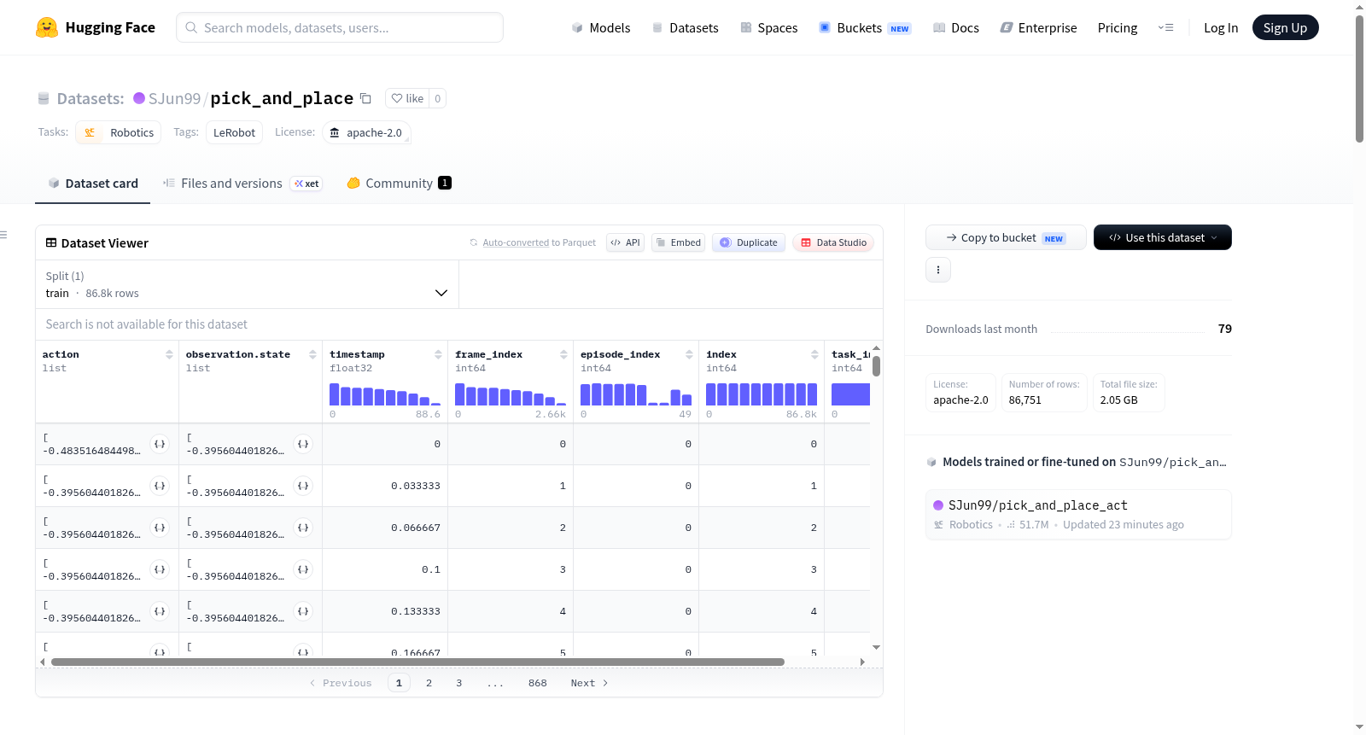Copy dataset name with clipboard icon
The width and height of the screenshot is (1366, 735).
(x=365, y=98)
